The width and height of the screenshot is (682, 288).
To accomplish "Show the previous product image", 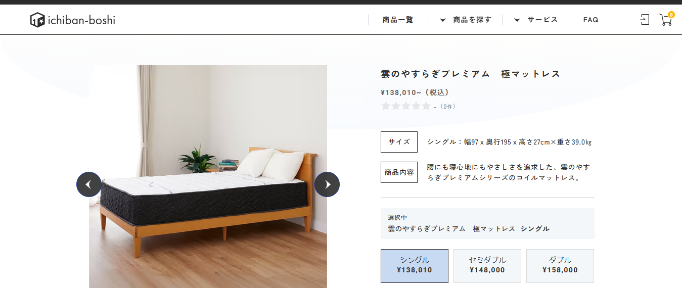I will tap(89, 184).
